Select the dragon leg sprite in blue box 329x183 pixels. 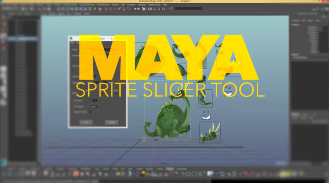pyautogui.click(x=206, y=98)
